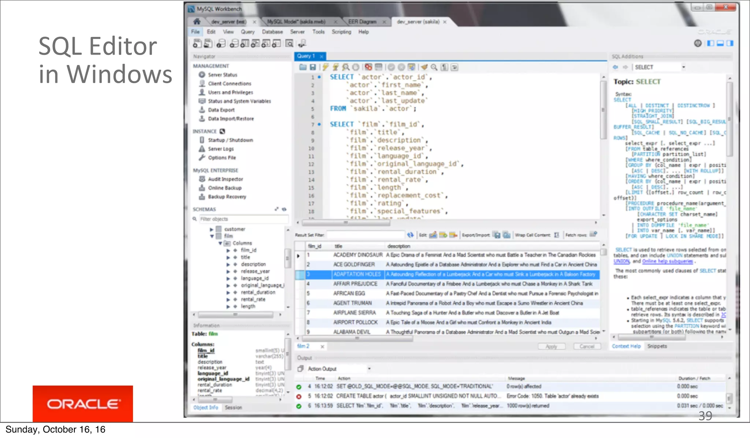The height and width of the screenshot is (438, 750).
Task: Open Users and Privileges
Action: pos(230,92)
